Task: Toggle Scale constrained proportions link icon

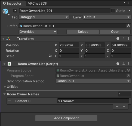Action: 50,56
